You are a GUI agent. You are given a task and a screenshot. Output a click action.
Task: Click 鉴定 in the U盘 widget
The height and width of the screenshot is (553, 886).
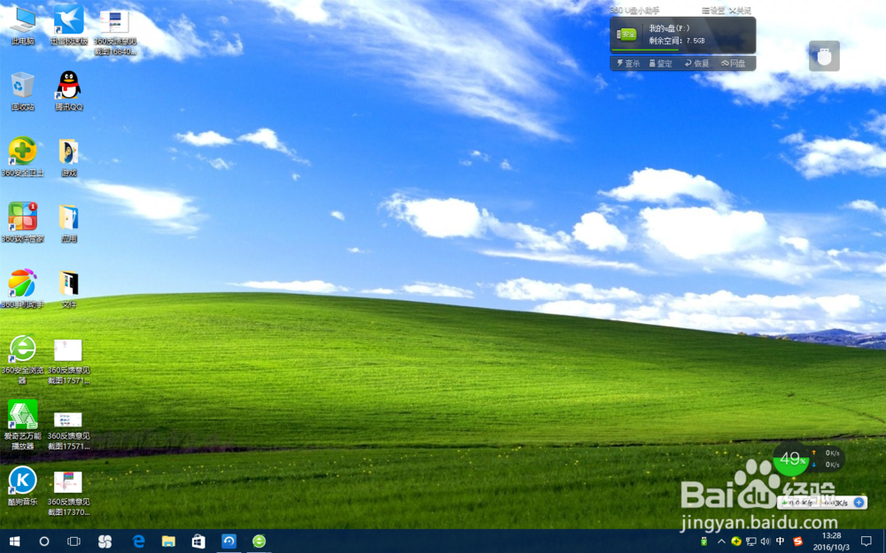(x=661, y=63)
